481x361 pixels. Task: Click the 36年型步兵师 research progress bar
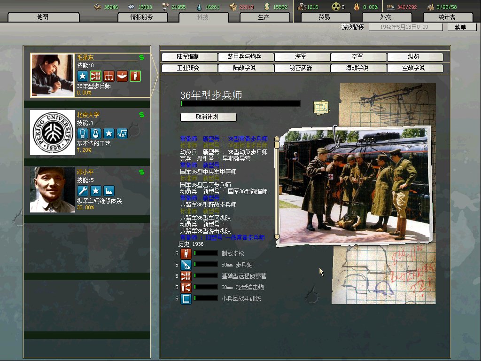pos(240,103)
